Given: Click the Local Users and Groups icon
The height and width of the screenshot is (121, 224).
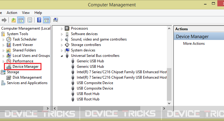Looking at the screenshot, I should [x=9, y=56].
